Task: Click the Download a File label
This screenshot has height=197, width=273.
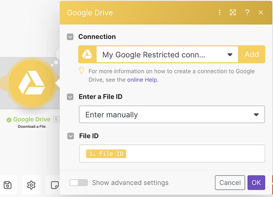Action: [32, 127]
